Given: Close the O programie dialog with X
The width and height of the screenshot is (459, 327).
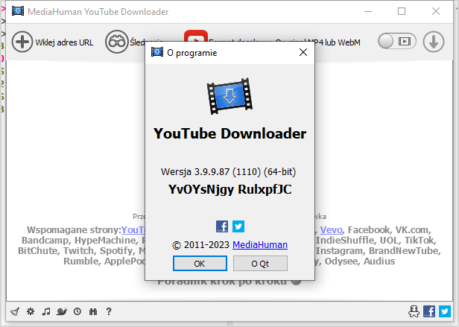Looking at the screenshot, I should pyautogui.click(x=303, y=52).
